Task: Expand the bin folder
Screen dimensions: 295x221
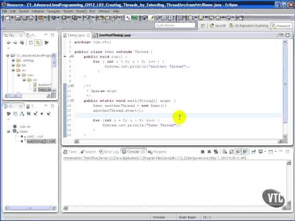Action: (13, 65)
